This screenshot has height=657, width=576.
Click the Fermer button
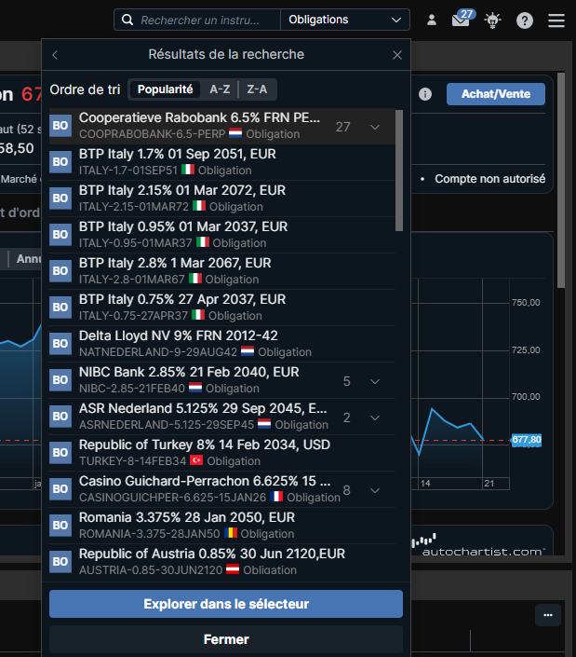(226, 639)
